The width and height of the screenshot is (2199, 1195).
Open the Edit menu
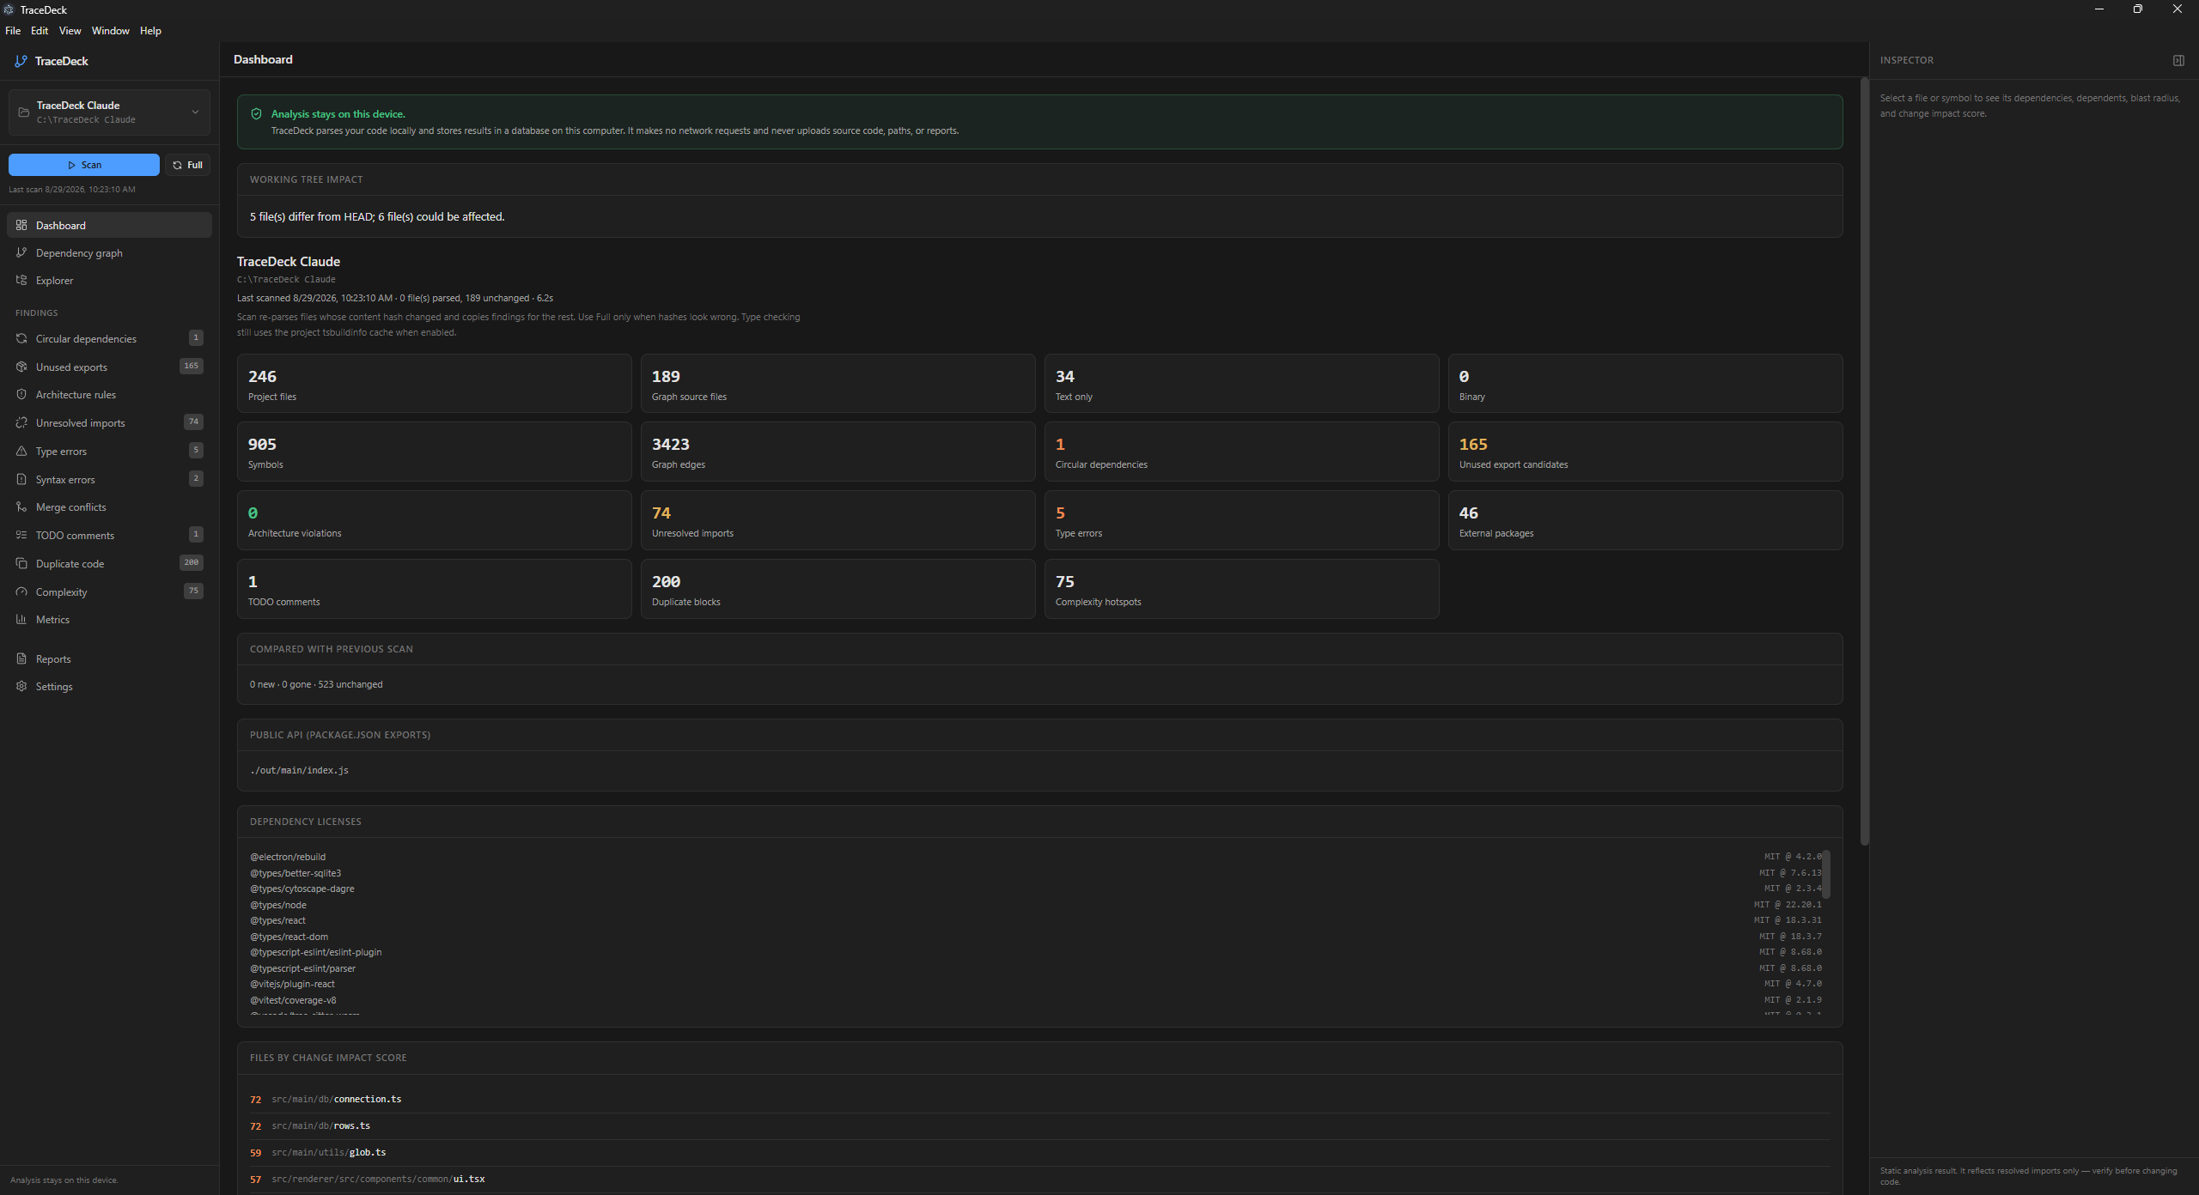[x=40, y=30]
